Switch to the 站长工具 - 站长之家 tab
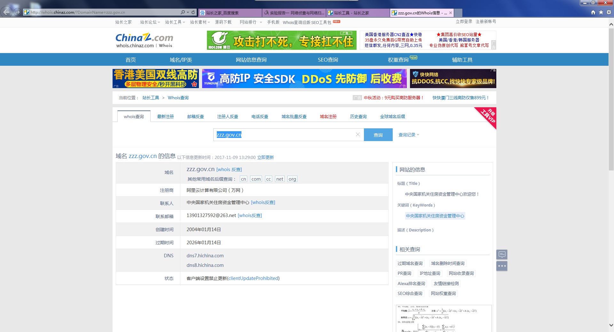 point(358,13)
